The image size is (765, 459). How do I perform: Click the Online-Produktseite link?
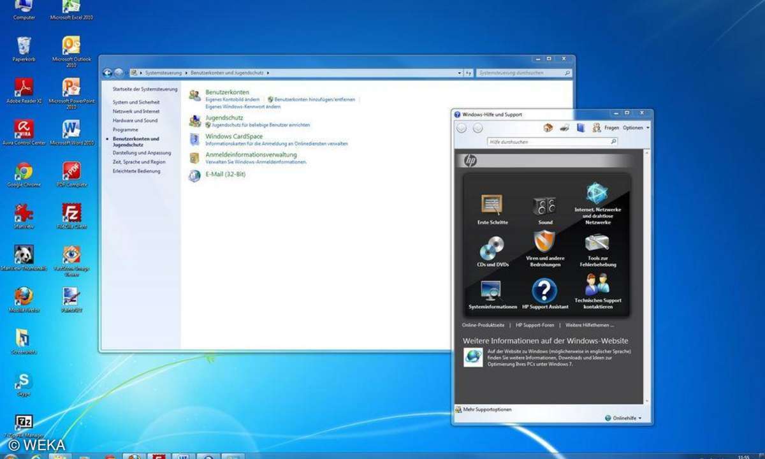[x=483, y=325]
